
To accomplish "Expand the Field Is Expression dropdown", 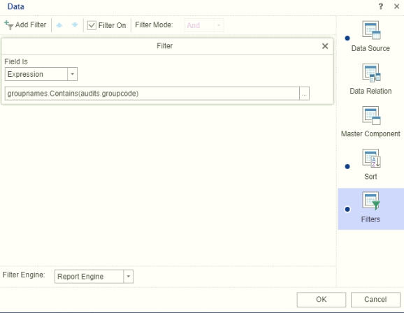I will click(73, 74).
